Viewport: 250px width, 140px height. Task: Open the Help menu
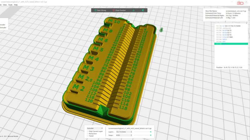click(16, 5)
